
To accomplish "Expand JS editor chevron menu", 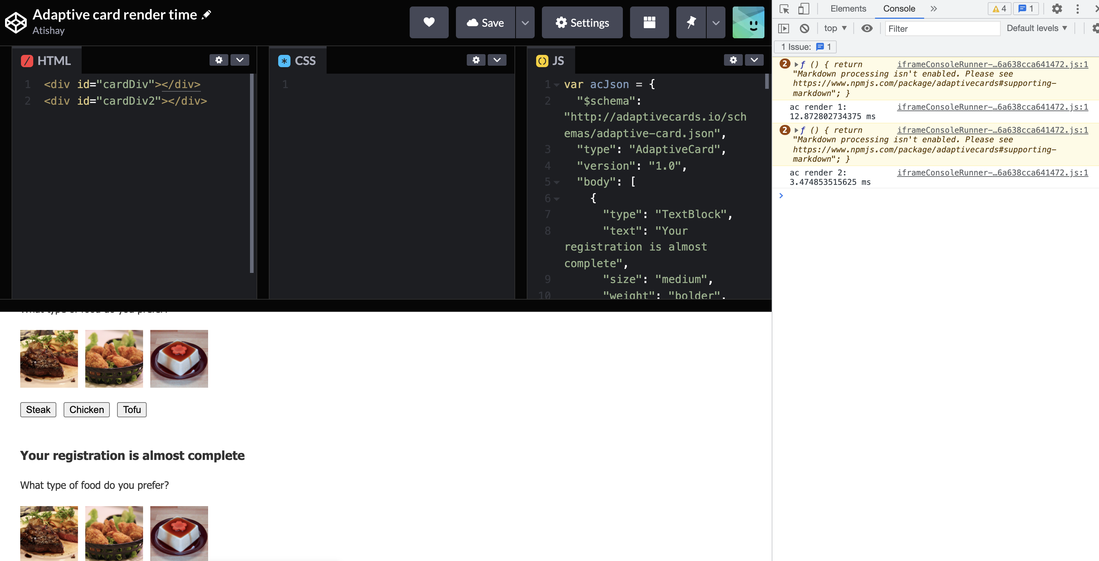I will click(754, 60).
